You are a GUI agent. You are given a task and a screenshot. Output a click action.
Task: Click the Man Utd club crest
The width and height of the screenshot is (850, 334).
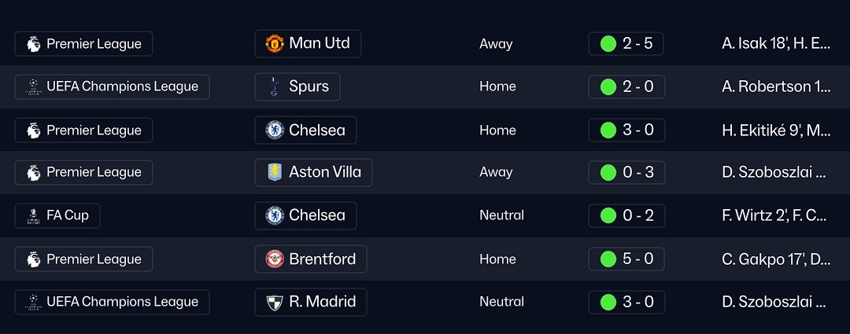(274, 43)
